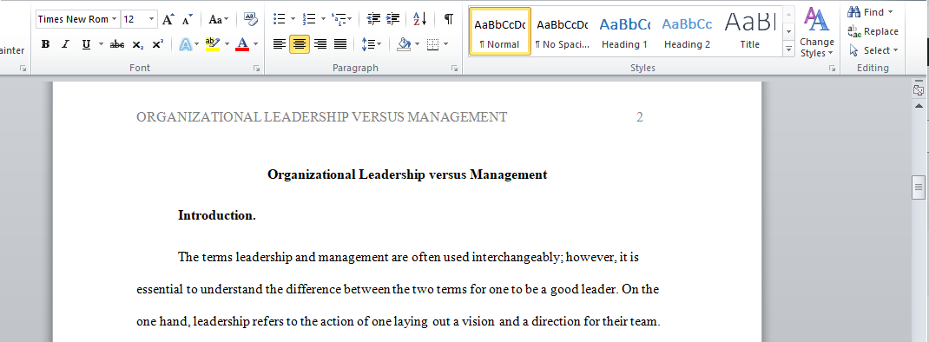
Task: Open the font color dropdown arrow
Action: tap(256, 44)
